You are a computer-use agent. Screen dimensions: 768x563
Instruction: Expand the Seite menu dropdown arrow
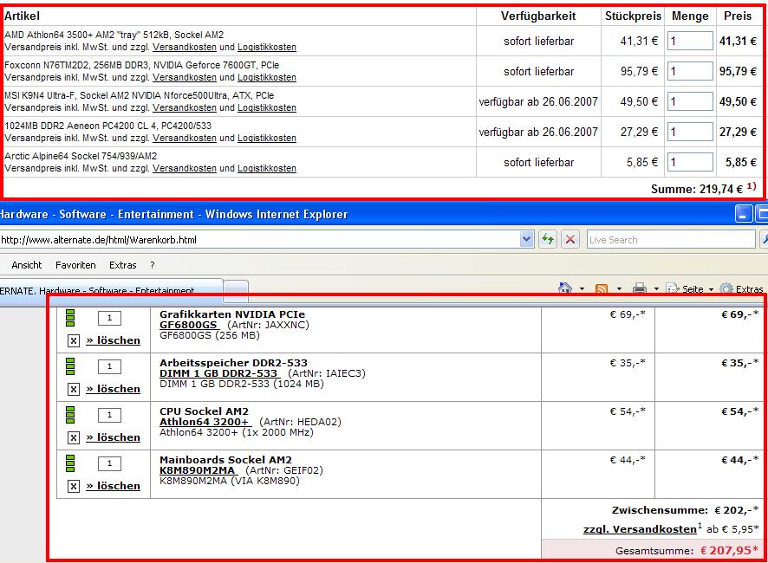point(711,289)
